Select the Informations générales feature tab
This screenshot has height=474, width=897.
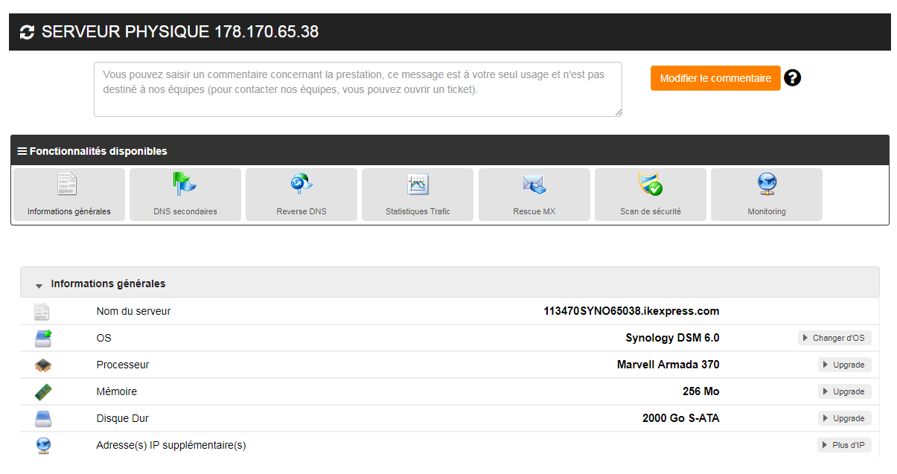[x=69, y=194]
